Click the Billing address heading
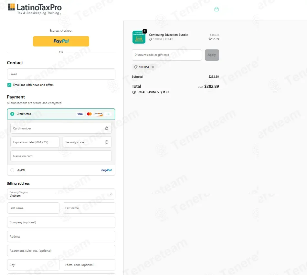This screenshot has height=275, width=307. coord(18,183)
